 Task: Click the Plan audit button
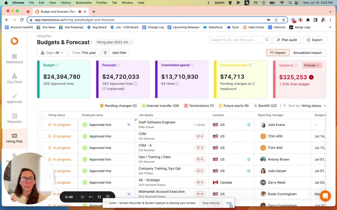[x=287, y=40]
